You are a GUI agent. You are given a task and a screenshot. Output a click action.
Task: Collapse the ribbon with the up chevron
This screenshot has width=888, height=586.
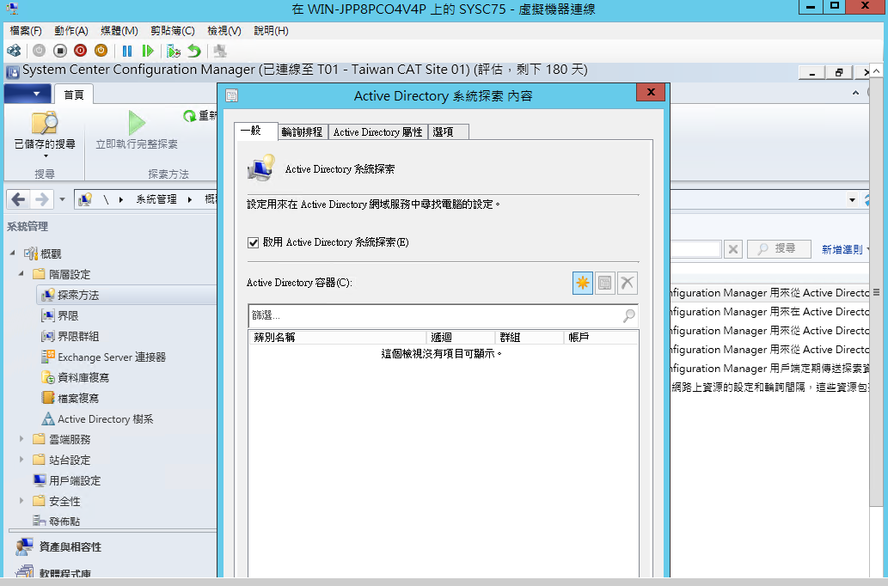click(855, 93)
